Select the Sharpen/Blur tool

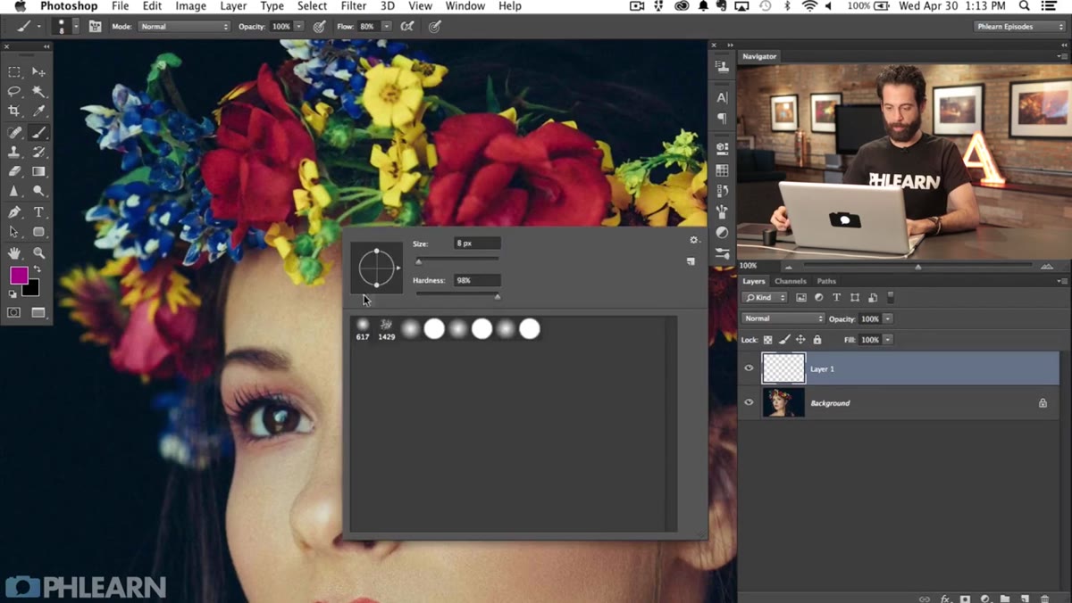[x=14, y=191]
